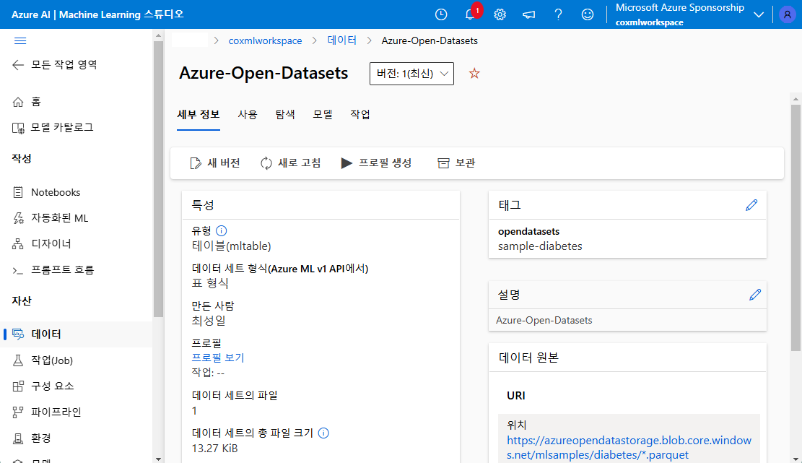Open the help question mark icon

(558, 14)
